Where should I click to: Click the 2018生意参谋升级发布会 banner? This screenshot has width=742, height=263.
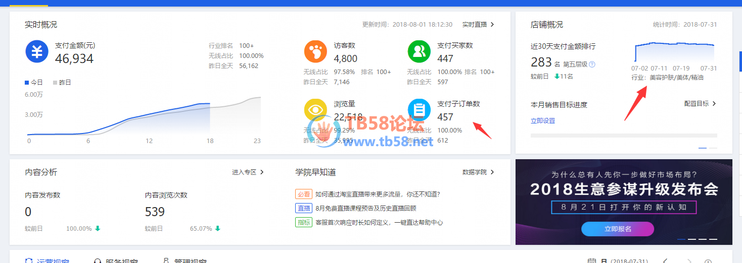pyautogui.click(x=624, y=202)
